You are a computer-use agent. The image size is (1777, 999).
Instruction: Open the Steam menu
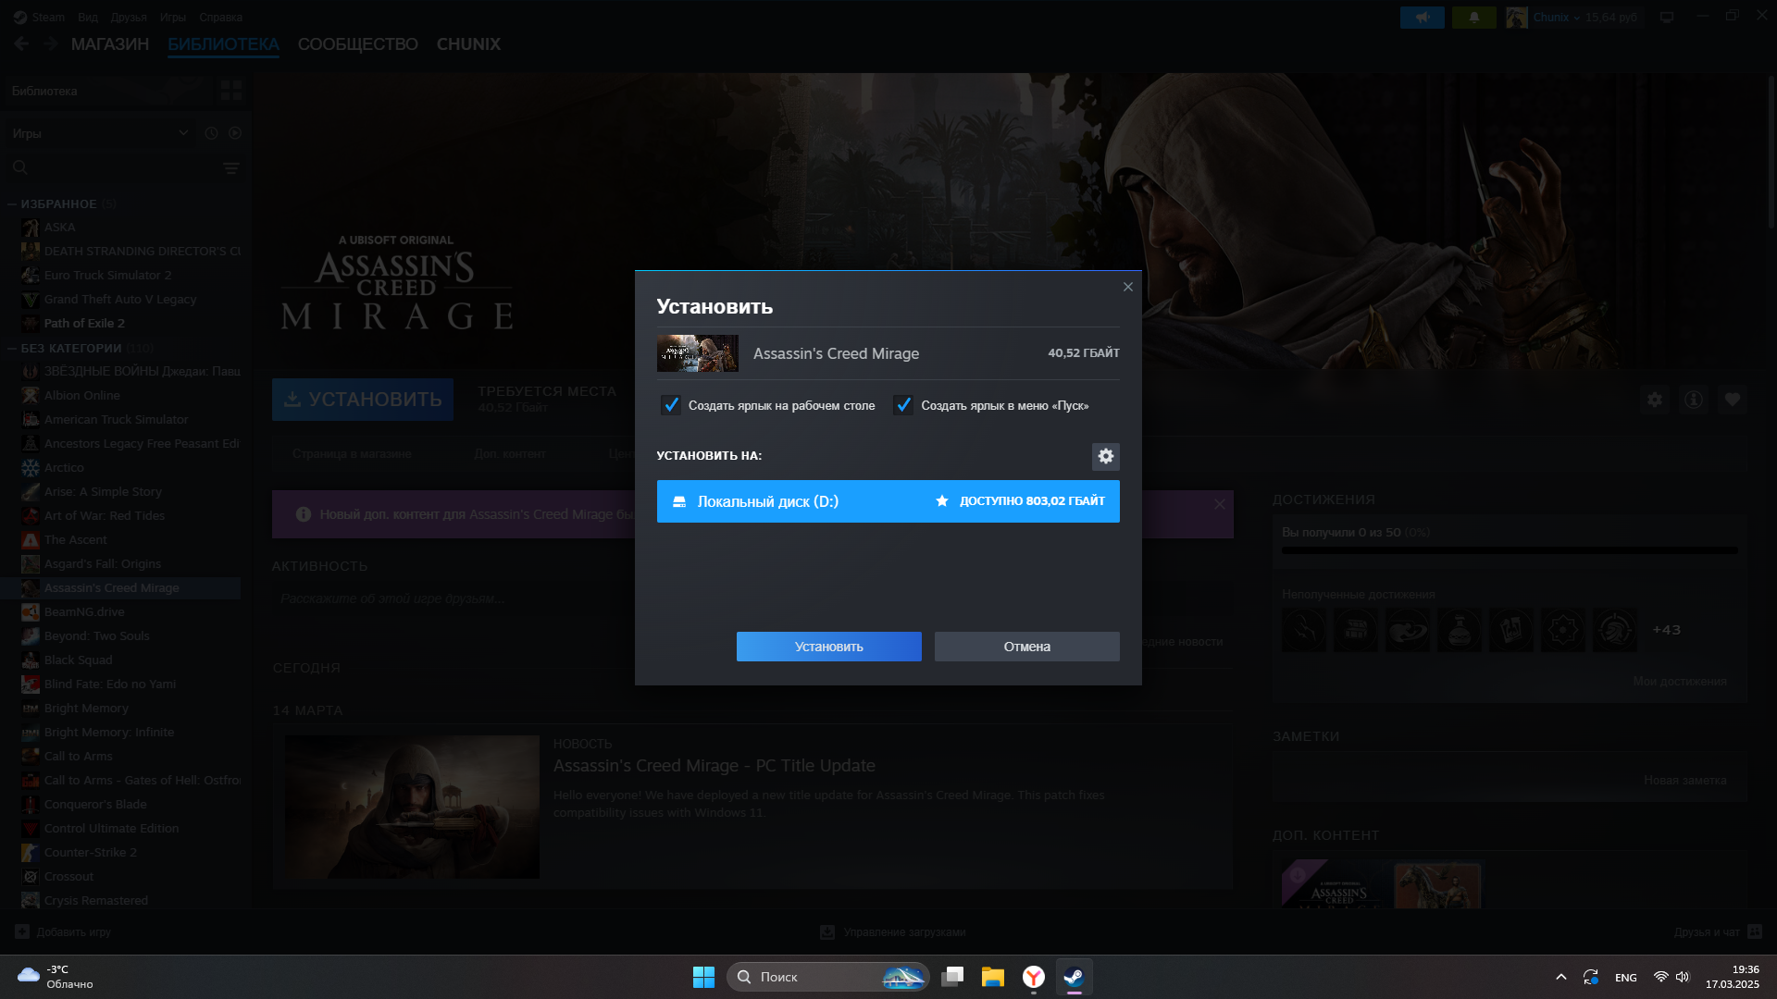click(40, 17)
